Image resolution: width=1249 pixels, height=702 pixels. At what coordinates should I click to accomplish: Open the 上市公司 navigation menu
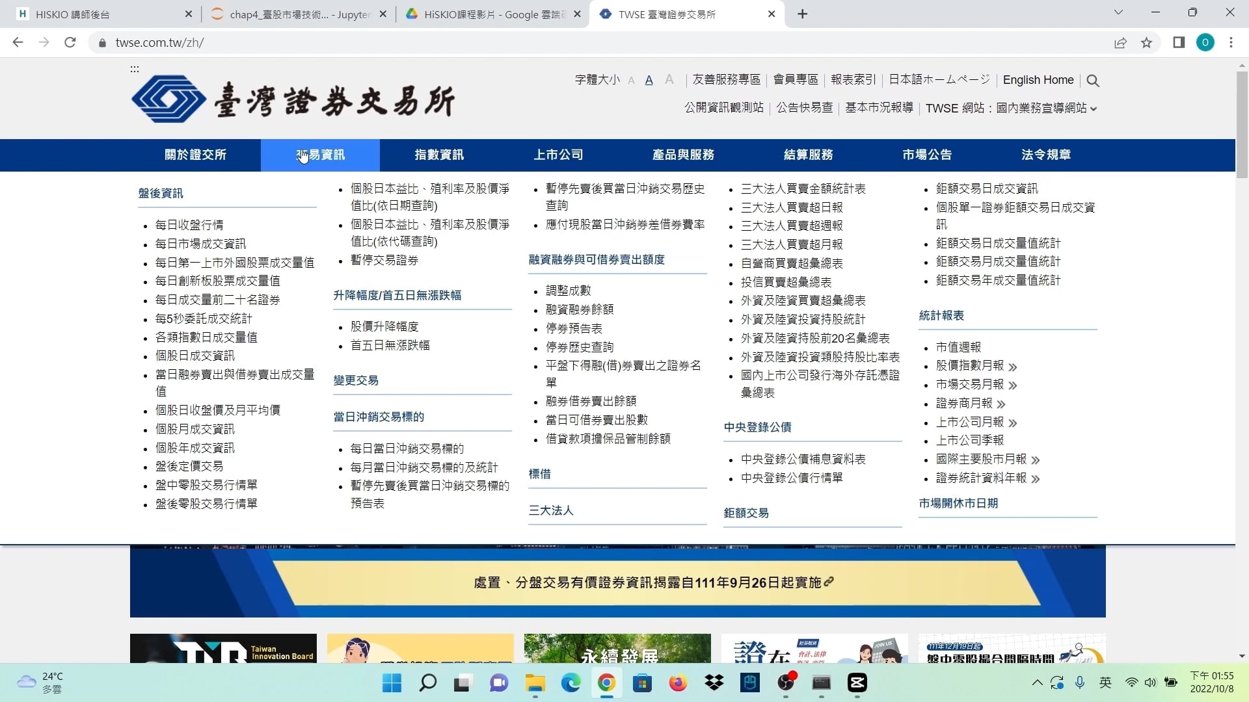click(x=559, y=155)
